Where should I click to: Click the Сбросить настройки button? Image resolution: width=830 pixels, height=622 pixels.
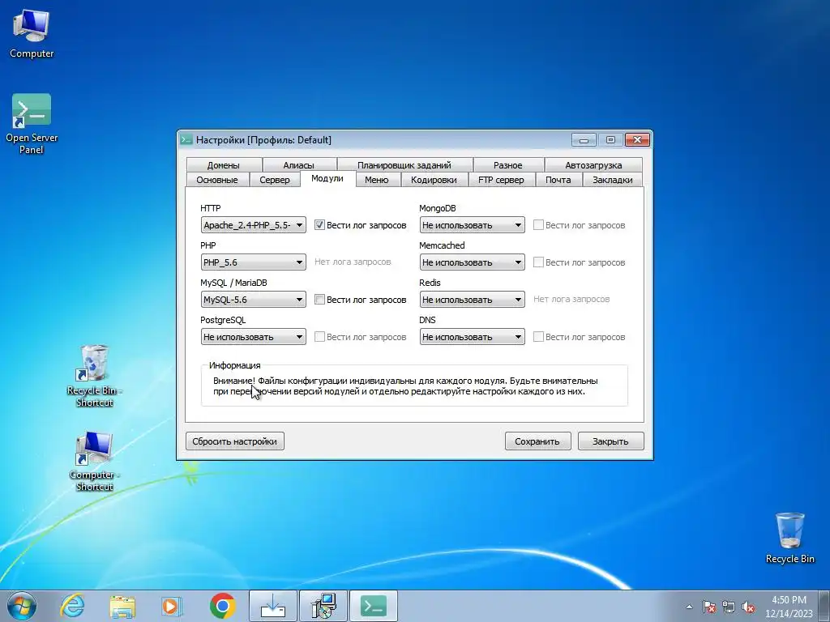pyautogui.click(x=234, y=441)
